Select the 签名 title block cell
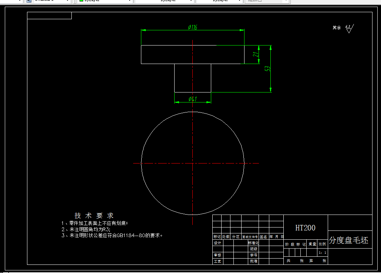 coord(263,237)
